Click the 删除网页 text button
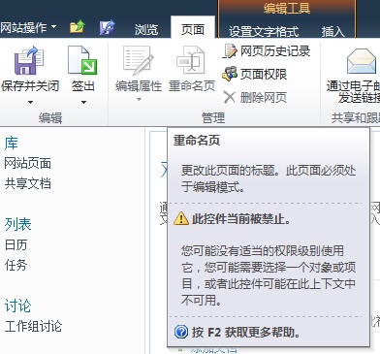The width and height of the screenshot is (380, 354). (x=264, y=97)
